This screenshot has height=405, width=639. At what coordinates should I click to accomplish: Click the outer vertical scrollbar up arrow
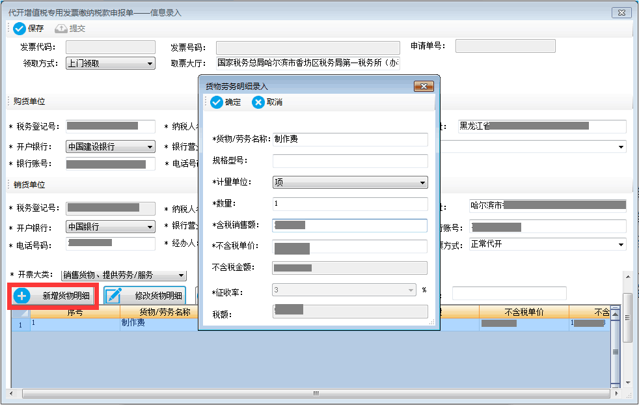[x=628, y=277]
